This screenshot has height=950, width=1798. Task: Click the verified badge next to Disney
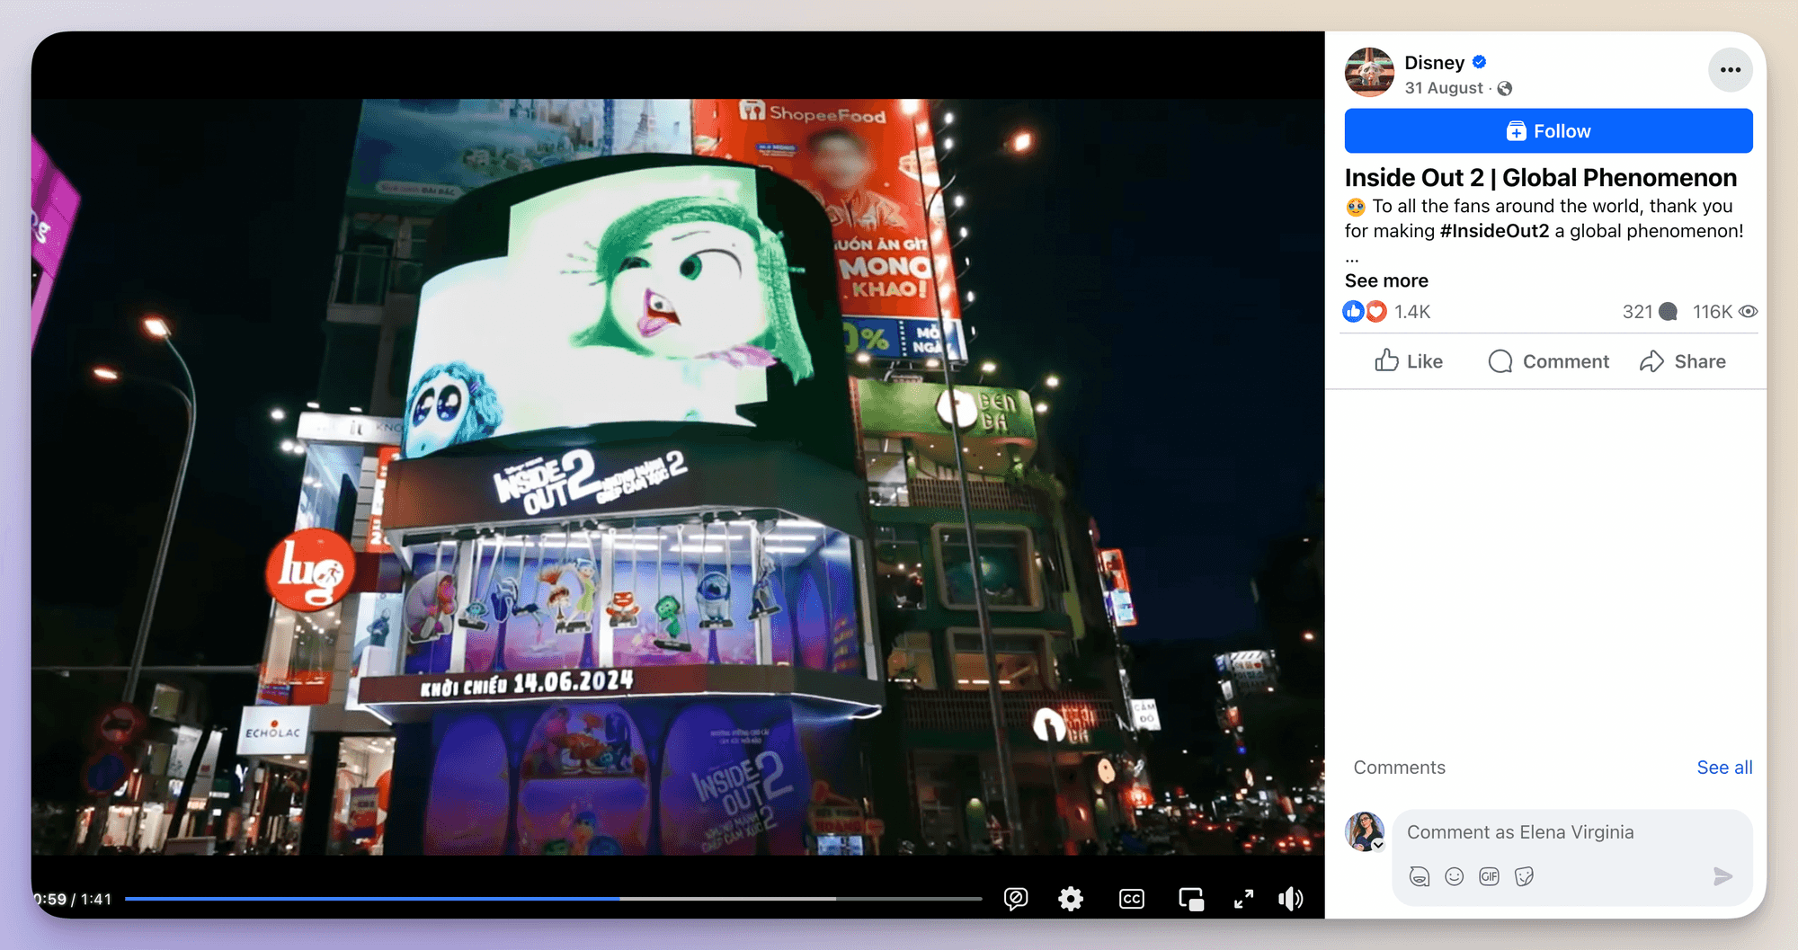pos(1479,62)
